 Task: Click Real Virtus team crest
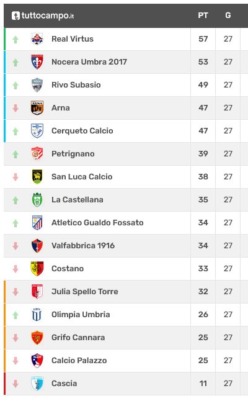pyautogui.click(x=37, y=39)
